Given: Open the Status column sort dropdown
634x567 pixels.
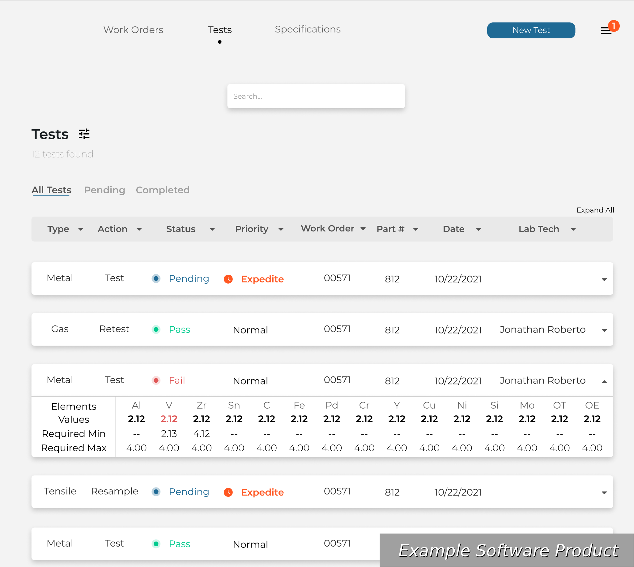Looking at the screenshot, I should (212, 229).
